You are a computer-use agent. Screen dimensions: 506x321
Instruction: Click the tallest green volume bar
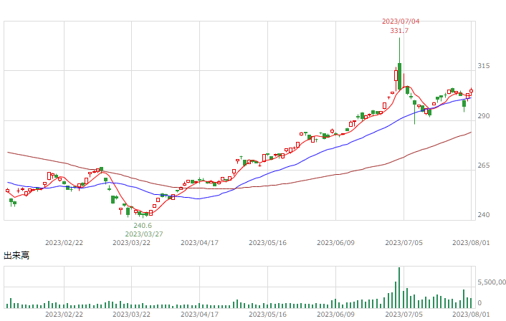399,287
